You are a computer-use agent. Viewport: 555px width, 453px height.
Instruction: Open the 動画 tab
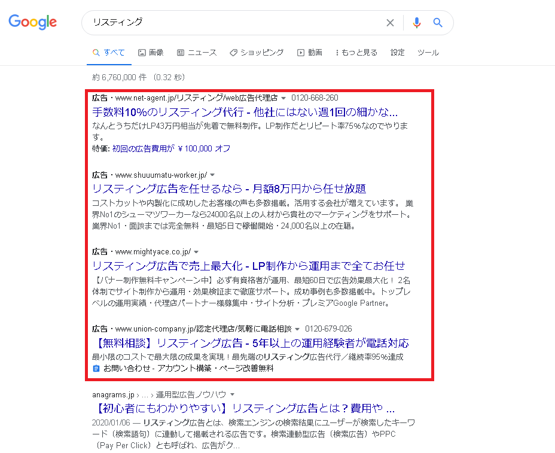pos(310,53)
